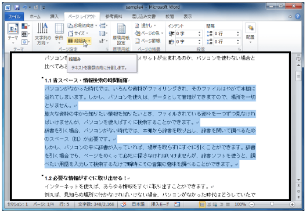305x211 pixels.
Task: Open the 配置 arrange menu
Action: tap(251, 34)
